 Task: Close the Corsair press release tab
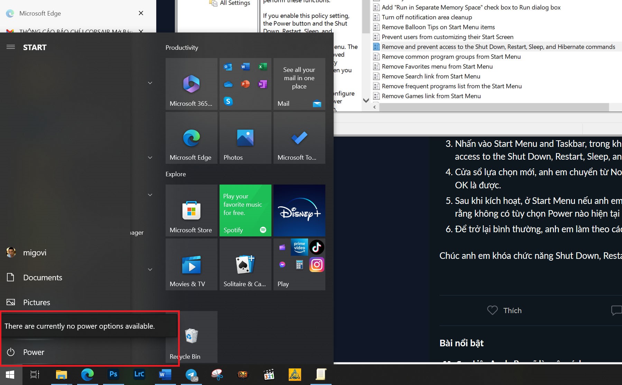[141, 31]
